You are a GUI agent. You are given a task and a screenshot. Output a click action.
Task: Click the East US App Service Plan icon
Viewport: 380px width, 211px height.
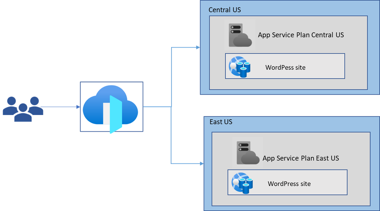pos(248,153)
